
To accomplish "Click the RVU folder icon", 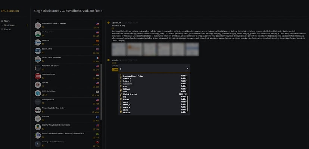I will coord(121,86).
